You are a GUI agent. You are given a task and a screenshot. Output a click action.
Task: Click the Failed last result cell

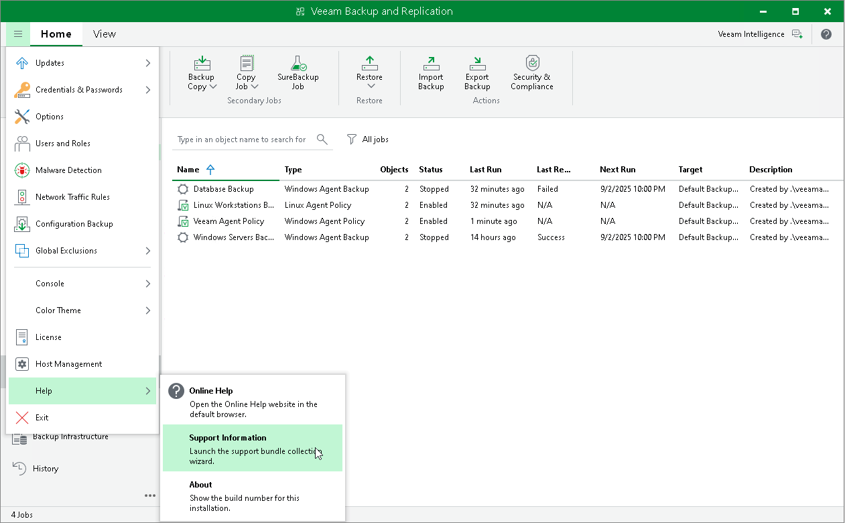(547, 189)
